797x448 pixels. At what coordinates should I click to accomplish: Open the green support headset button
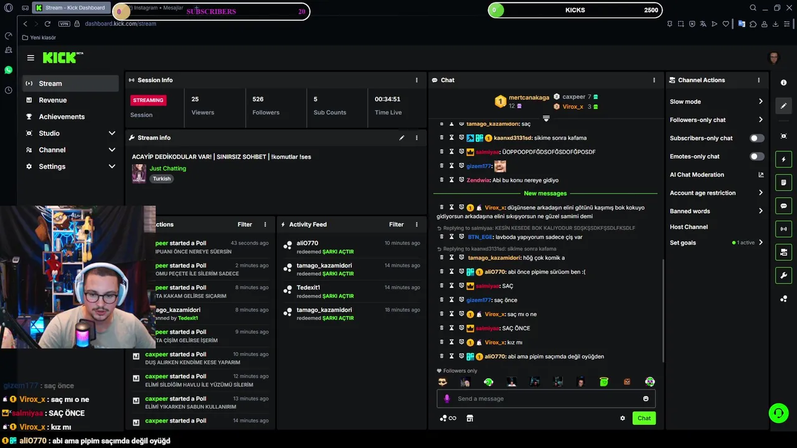[778, 413]
